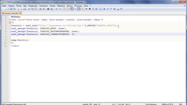Click CURLOPT_RETURNTRANSFER on line 6

pyautogui.click(x=55, y=31)
